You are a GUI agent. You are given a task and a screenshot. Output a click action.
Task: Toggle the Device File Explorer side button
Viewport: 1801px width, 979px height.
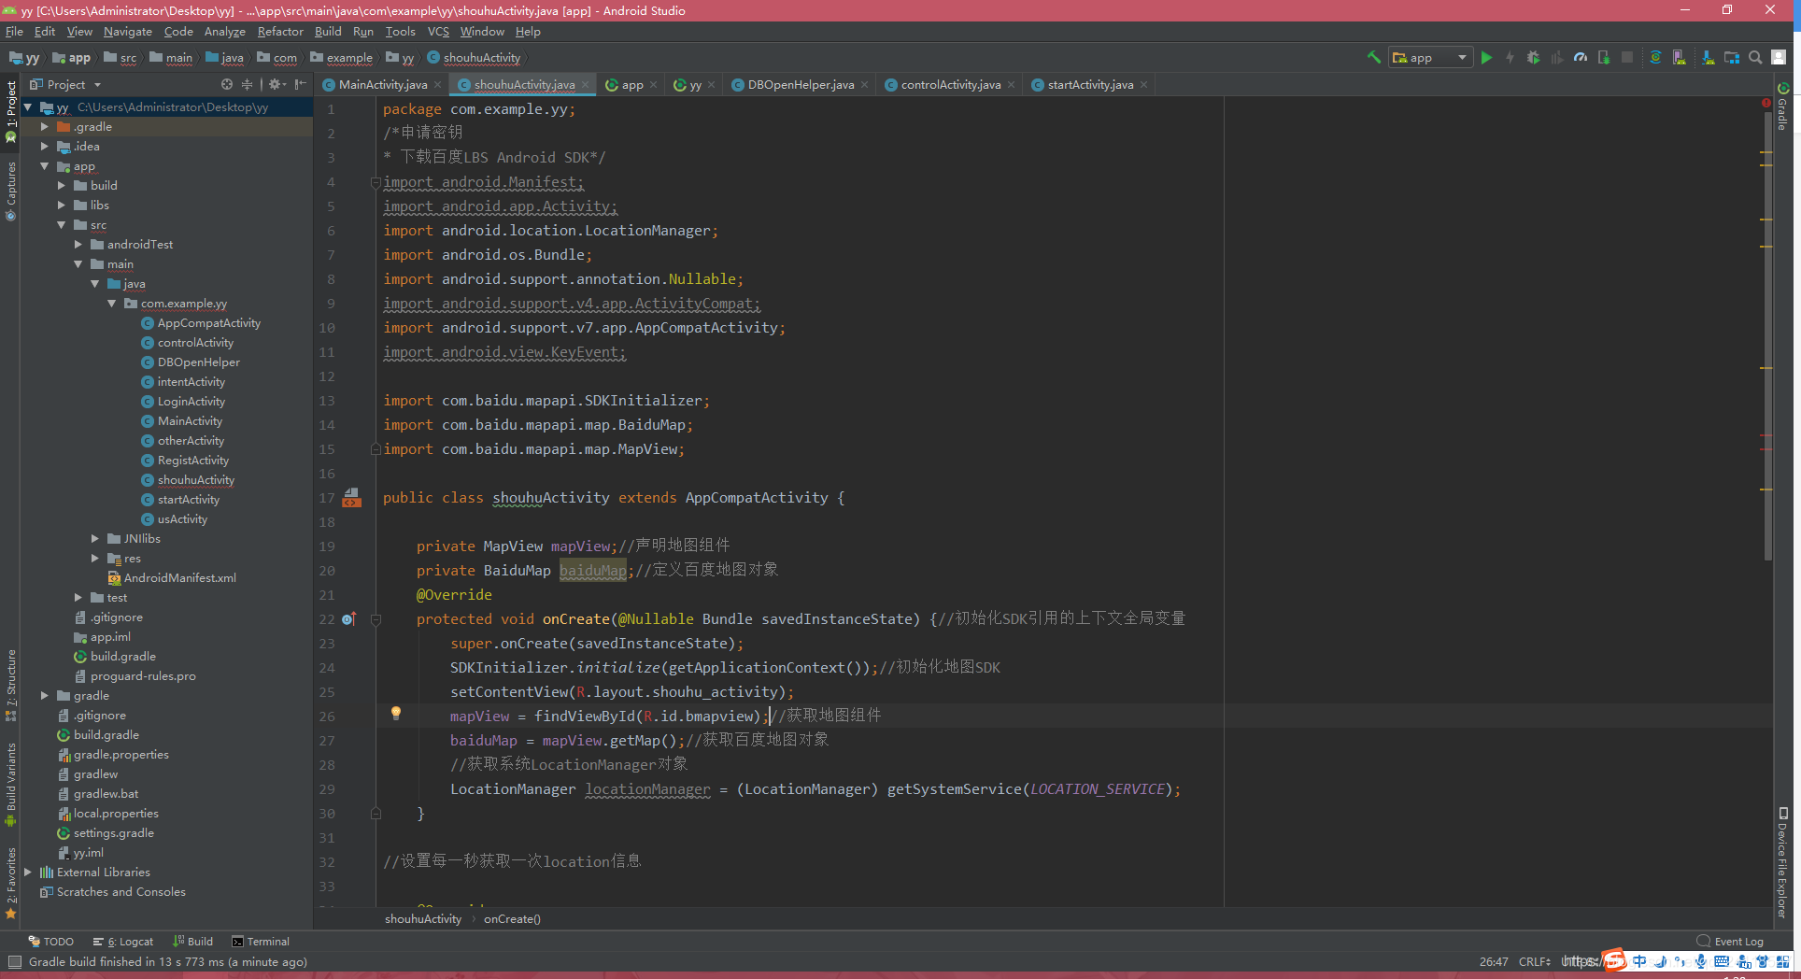coord(1782,862)
